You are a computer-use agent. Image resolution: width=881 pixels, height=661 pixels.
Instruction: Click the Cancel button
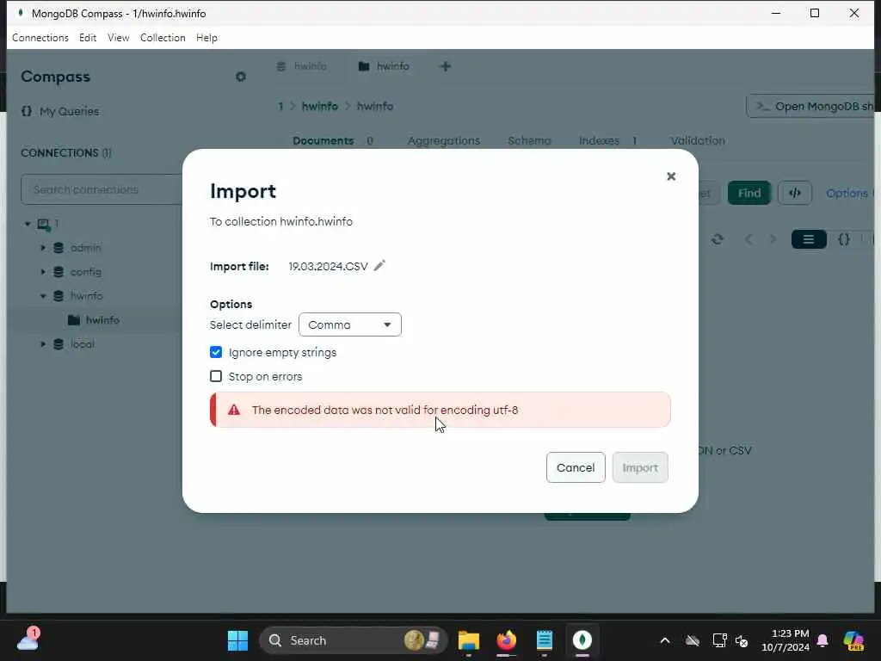tap(576, 467)
